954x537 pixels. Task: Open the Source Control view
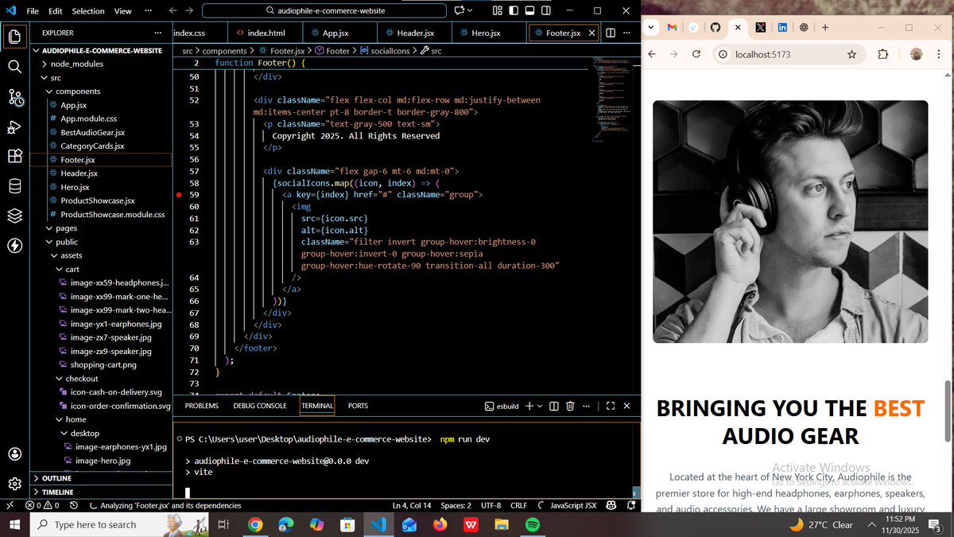coord(14,98)
